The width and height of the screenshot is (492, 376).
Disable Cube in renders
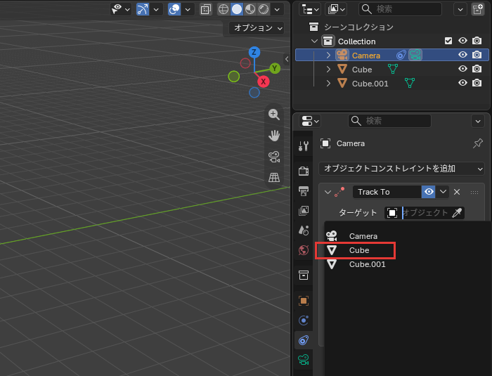pyautogui.click(x=477, y=68)
